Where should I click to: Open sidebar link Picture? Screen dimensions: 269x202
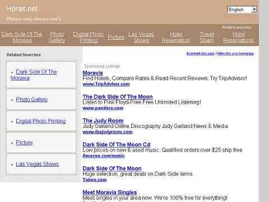[x=24, y=143]
